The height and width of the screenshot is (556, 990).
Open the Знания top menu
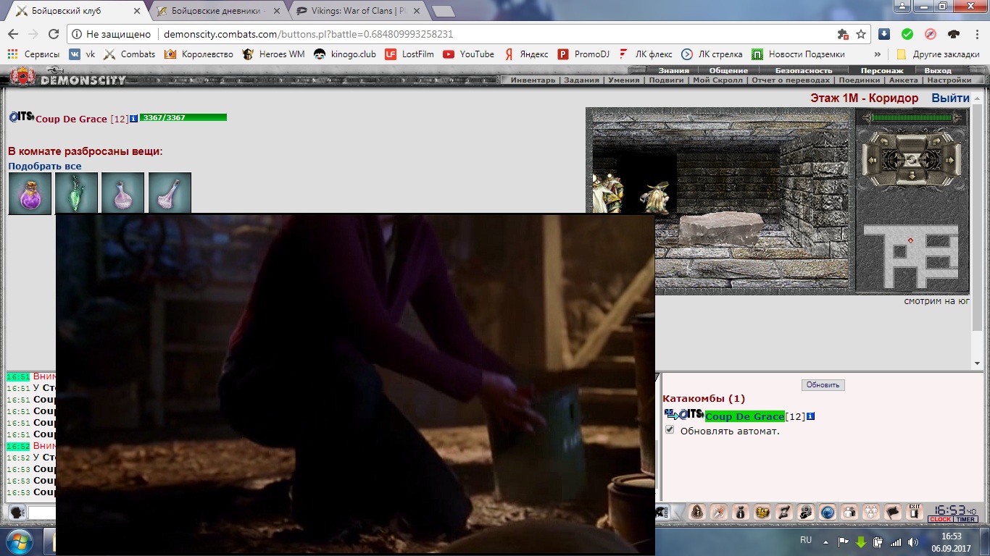pos(673,70)
